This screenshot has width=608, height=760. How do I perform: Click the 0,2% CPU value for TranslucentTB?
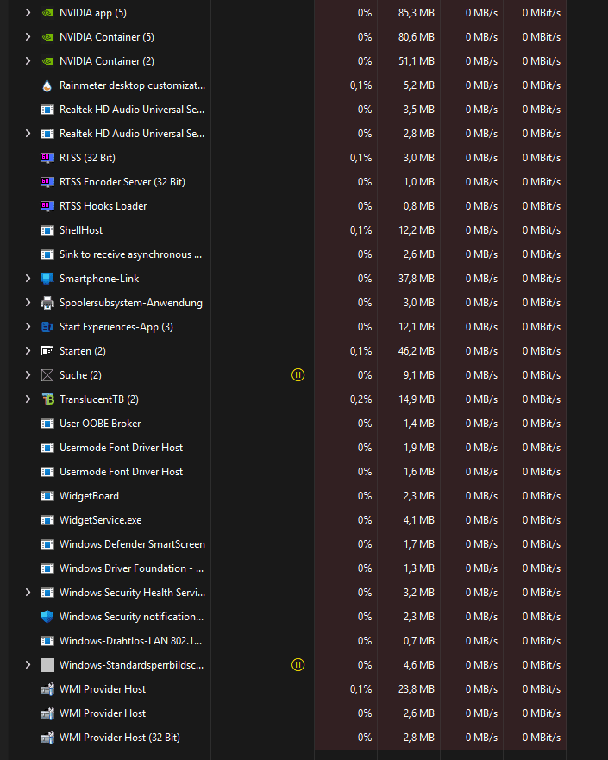(361, 399)
